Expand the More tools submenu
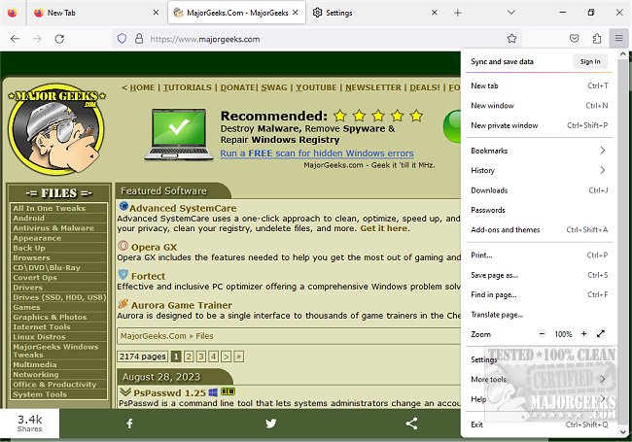 tap(539, 379)
